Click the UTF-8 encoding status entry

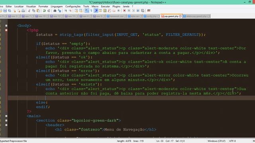[232, 141]
